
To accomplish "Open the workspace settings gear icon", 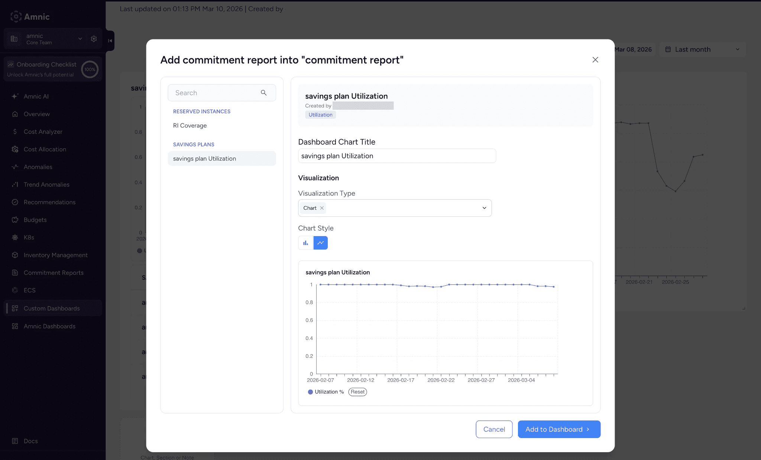I will (x=94, y=39).
